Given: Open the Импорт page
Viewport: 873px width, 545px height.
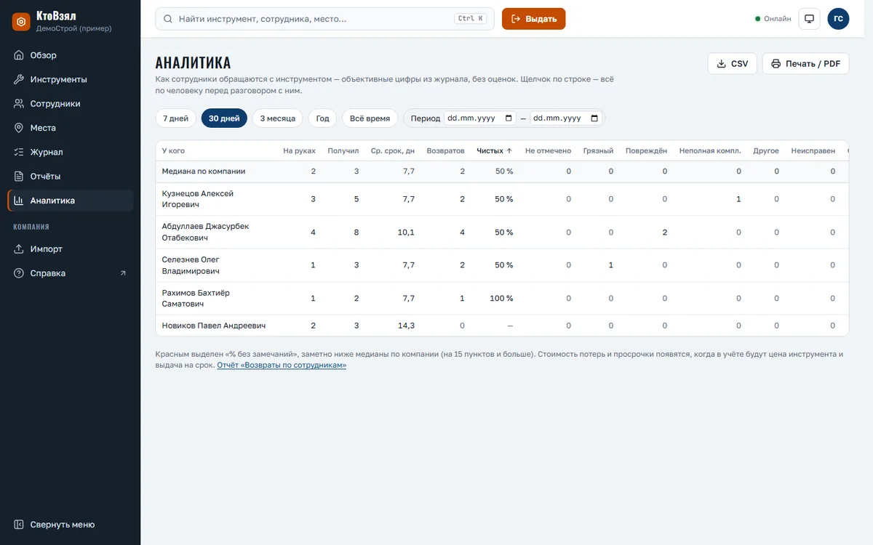Looking at the screenshot, I should [71, 249].
